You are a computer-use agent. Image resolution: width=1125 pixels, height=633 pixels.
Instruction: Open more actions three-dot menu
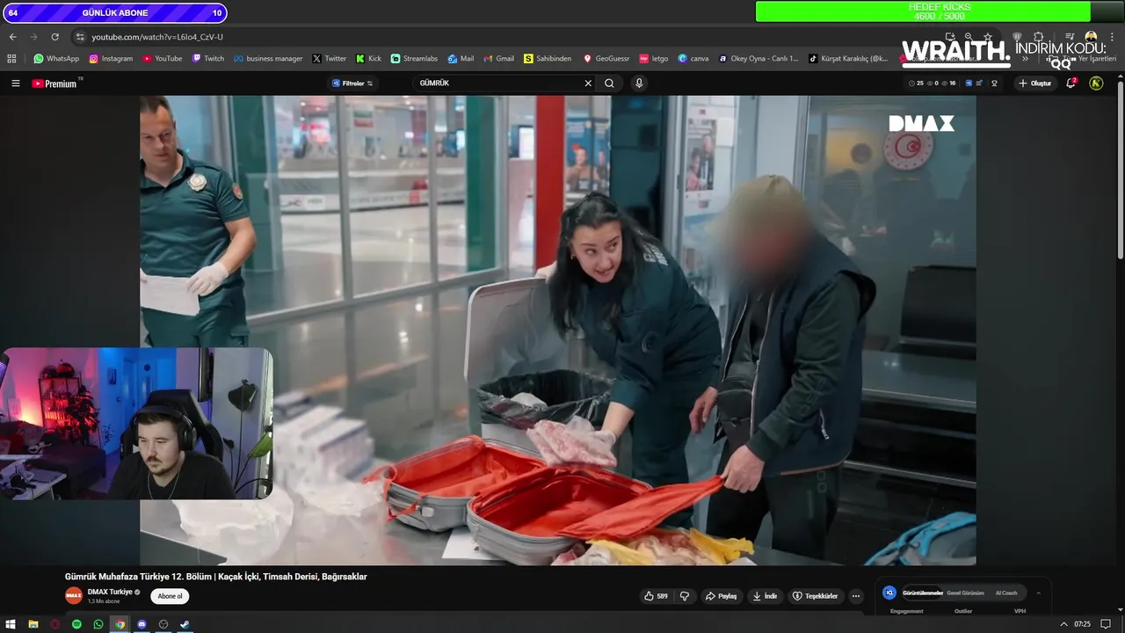tap(856, 596)
